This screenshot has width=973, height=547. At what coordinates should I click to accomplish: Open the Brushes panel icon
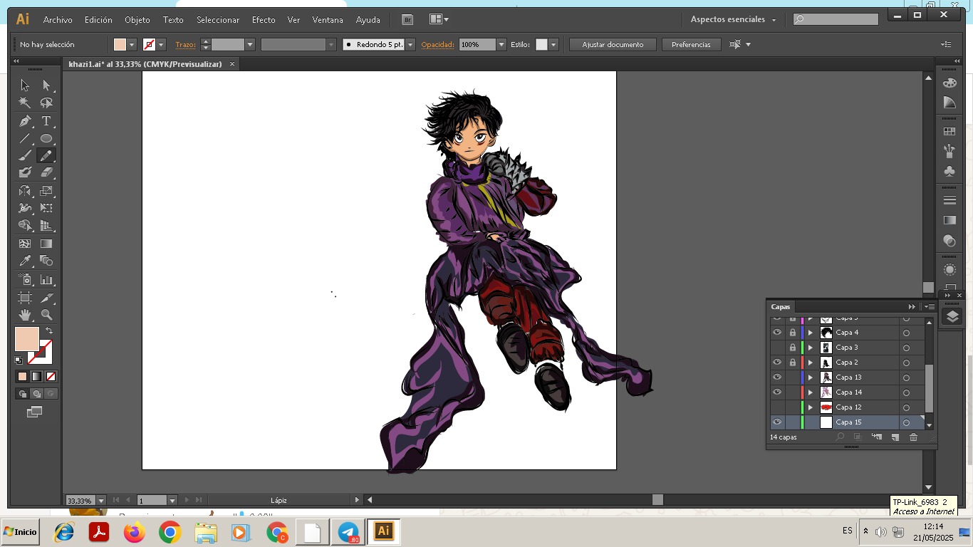949,152
